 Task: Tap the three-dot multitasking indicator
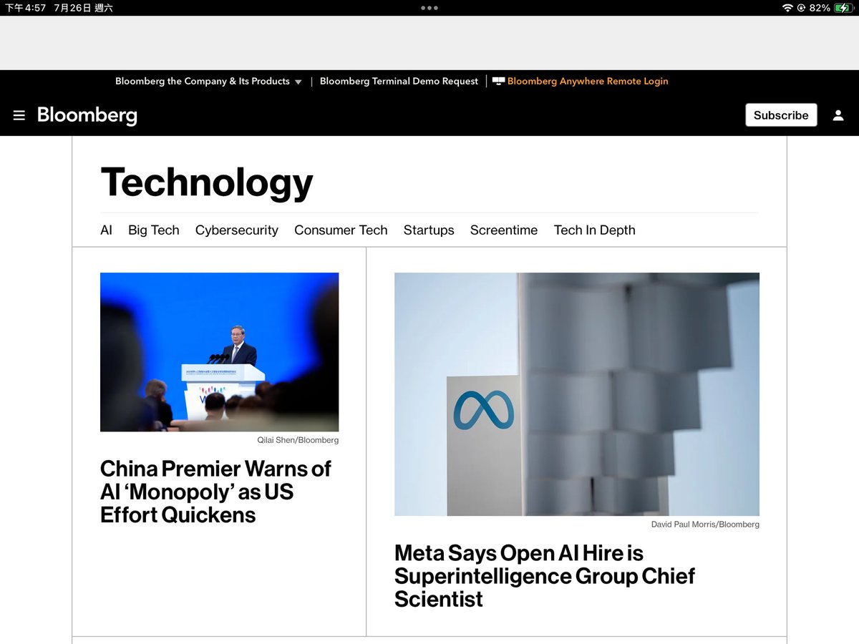429,8
